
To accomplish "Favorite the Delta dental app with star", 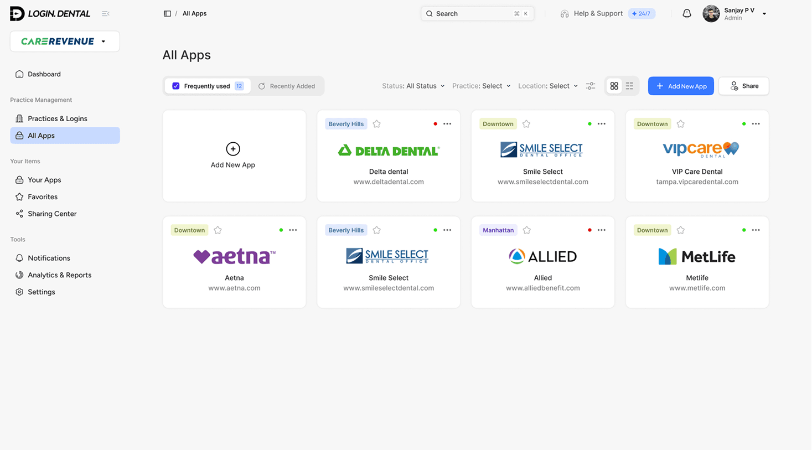I will (x=376, y=124).
